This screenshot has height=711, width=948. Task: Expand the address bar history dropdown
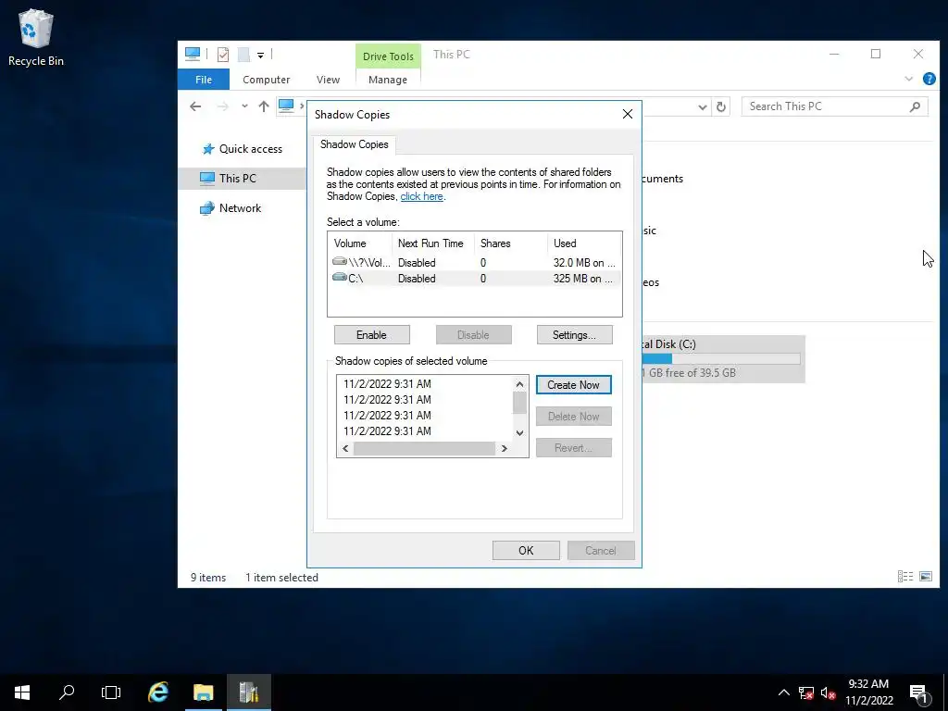tap(702, 107)
